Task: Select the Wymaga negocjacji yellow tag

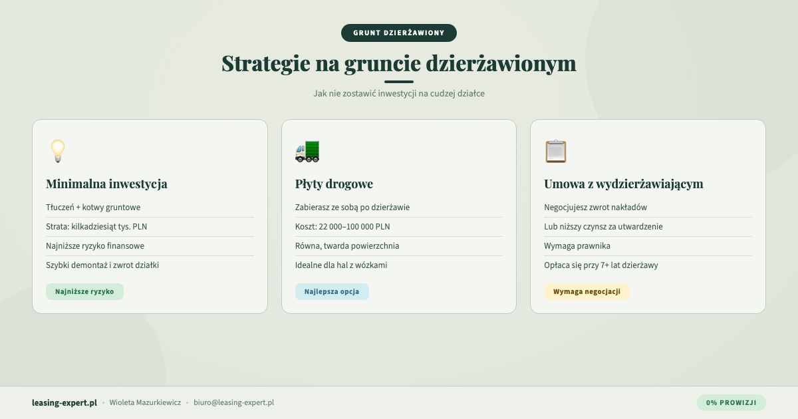Action: (x=587, y=291)
